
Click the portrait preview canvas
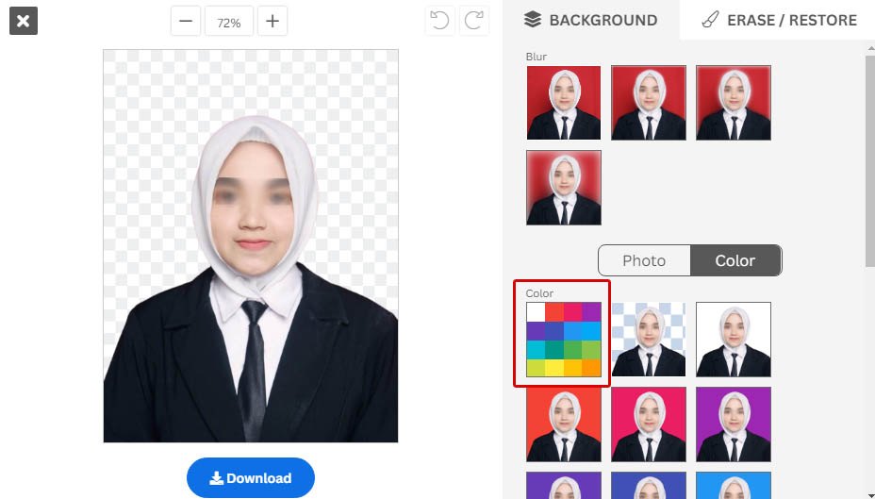tap(251, 245)
